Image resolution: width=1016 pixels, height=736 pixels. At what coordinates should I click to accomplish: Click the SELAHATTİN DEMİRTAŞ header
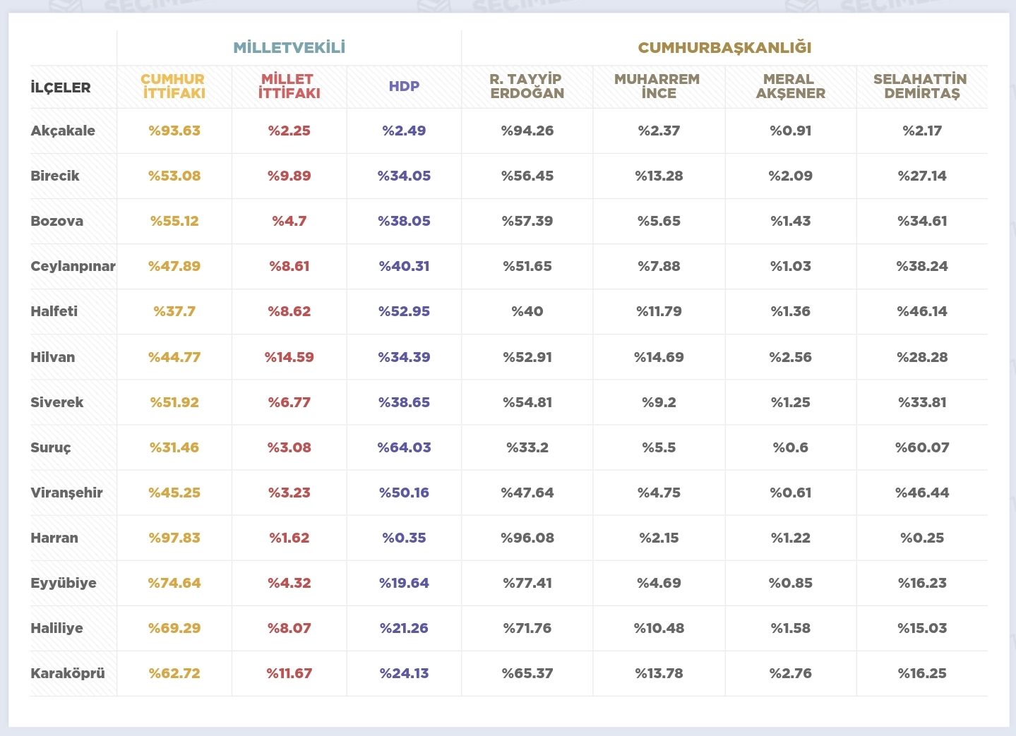921,86
